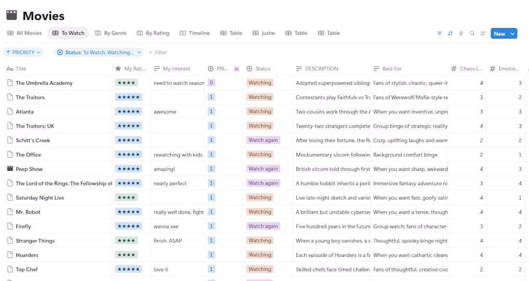Open The Traitors page title
529x281 pixels.
[30, 97]
